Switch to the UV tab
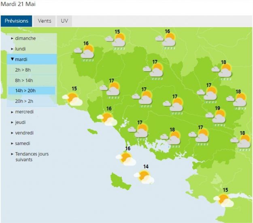This screenshot has width=253, height=223. (64, 21)
